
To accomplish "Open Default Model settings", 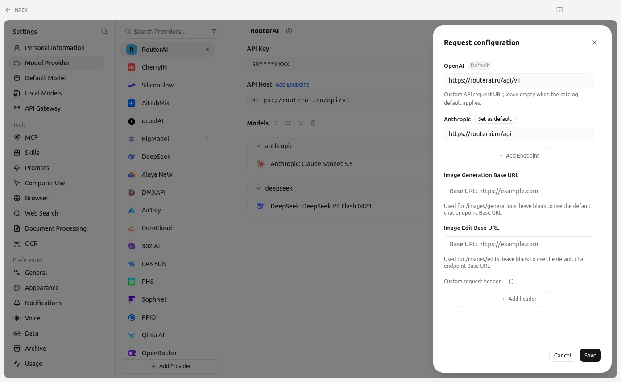I will [56, 78].
